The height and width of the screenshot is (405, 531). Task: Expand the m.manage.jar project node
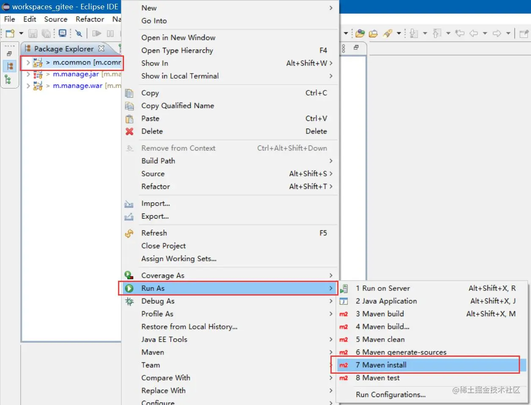pyautogui.click(x=28, y=74)
